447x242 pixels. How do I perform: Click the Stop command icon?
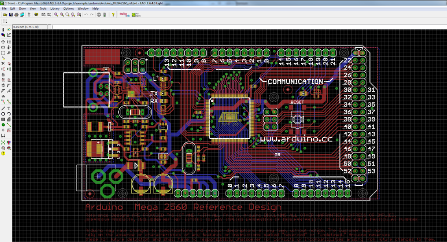99,14
